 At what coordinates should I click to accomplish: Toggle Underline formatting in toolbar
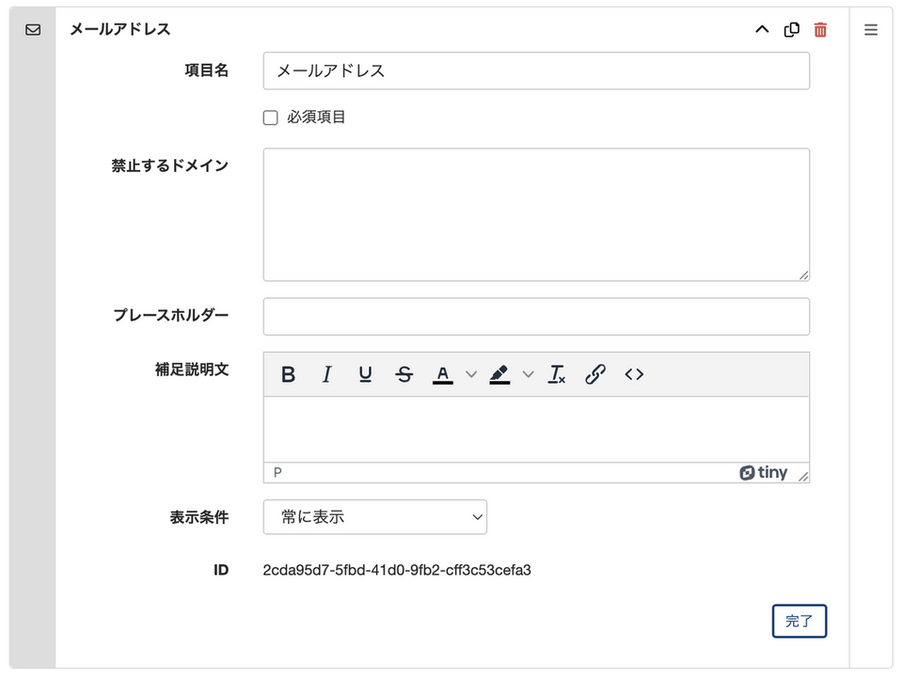click(366, 374)
